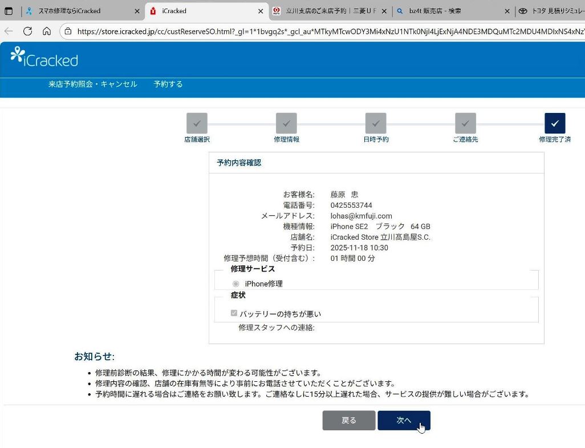The image size is (585, 448).
Task: Toggle バッテリーの持ちが悪い checkbox
Action: click(234, 313)
